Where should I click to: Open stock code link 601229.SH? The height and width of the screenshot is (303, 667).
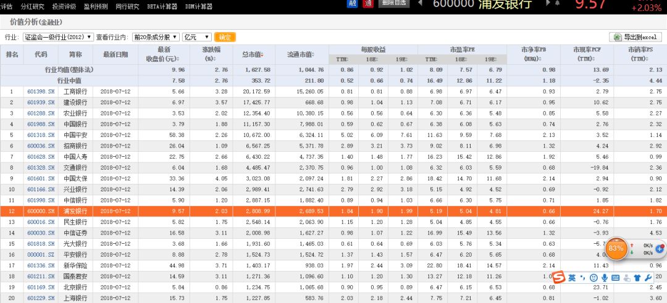[x=41, y=298]
